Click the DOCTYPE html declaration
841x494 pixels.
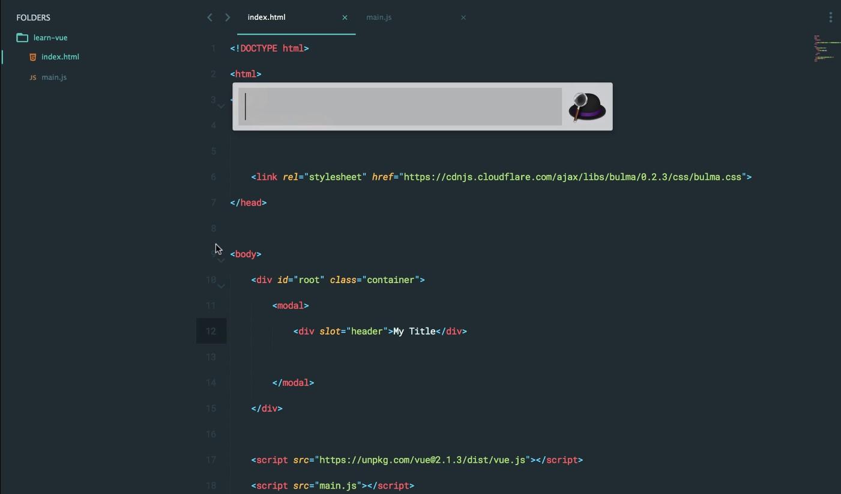tap(270, 48)
